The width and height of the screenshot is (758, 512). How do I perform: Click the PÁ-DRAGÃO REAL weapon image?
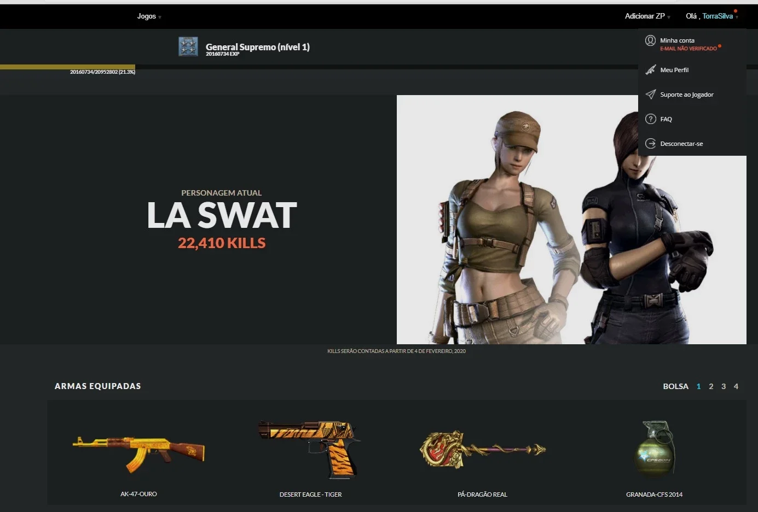(x=482, y=449)
